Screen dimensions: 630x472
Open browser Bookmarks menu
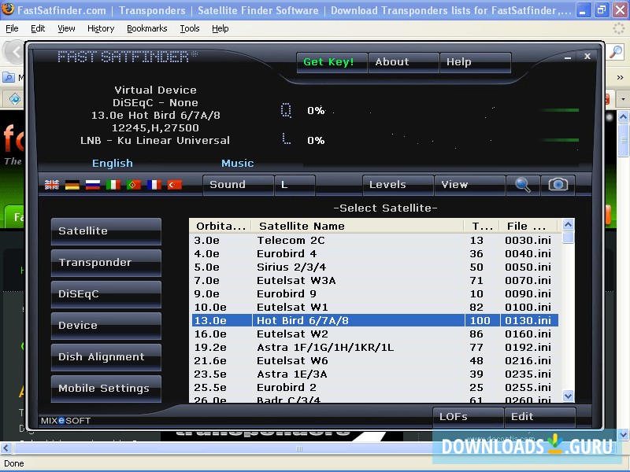click(x=147, y=28)
